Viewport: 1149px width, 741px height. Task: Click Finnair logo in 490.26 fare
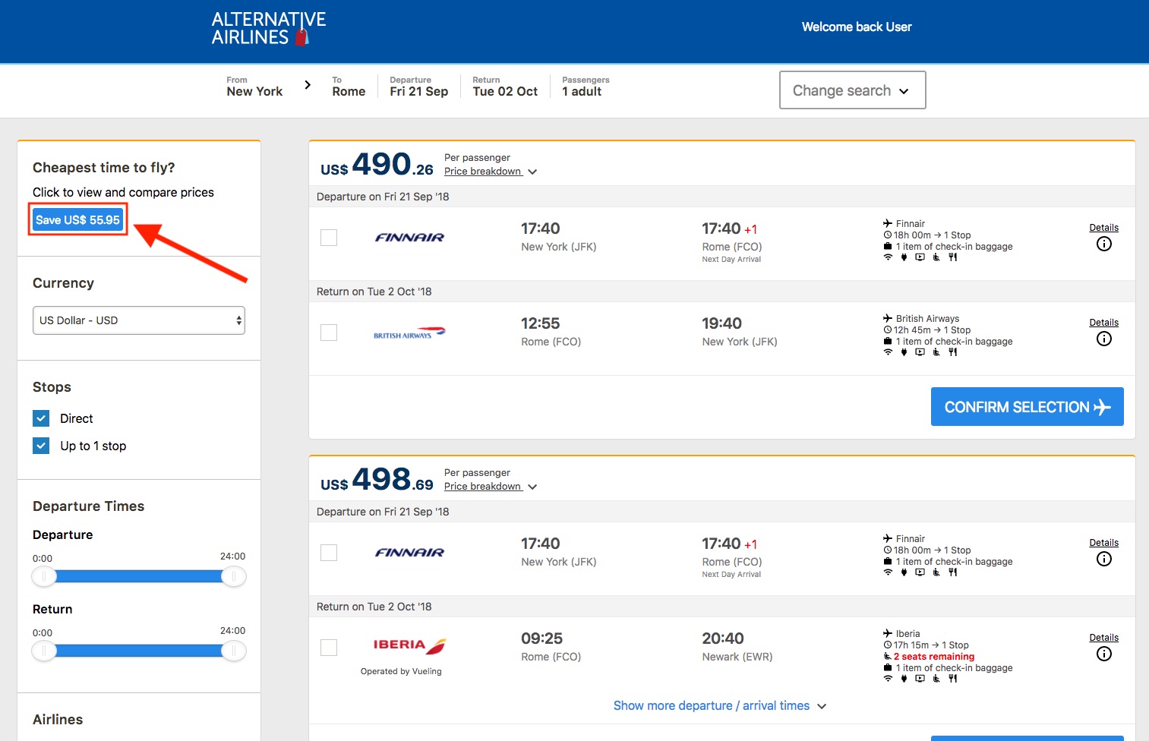pyautogui.click(x=409, y=238)
